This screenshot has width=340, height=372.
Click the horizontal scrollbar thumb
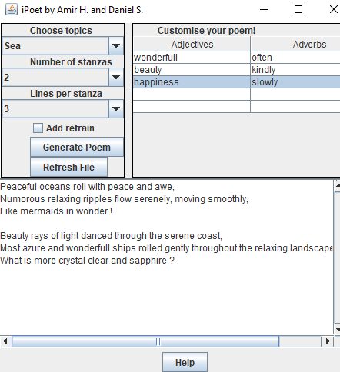[145, 341]
